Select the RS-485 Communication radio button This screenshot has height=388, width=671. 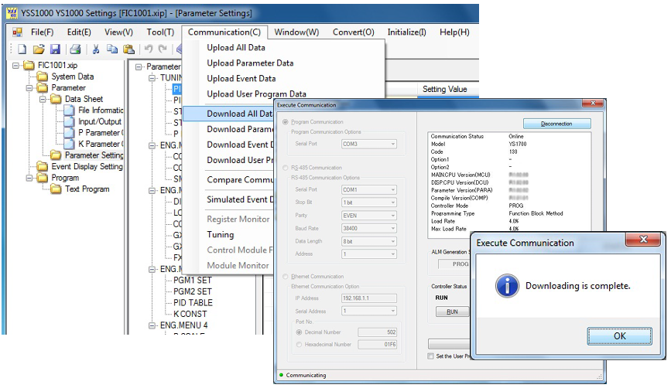click(286, 166)
